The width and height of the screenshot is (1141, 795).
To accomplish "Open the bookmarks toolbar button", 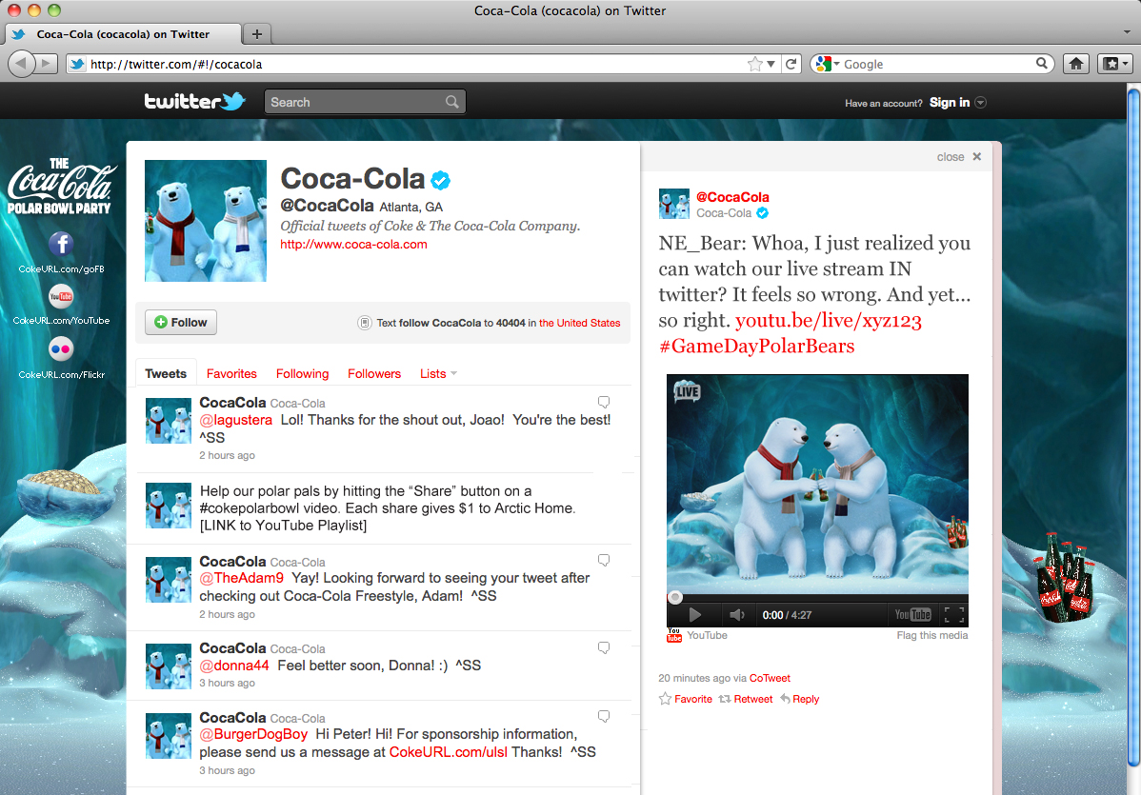I will (1114, 64).
